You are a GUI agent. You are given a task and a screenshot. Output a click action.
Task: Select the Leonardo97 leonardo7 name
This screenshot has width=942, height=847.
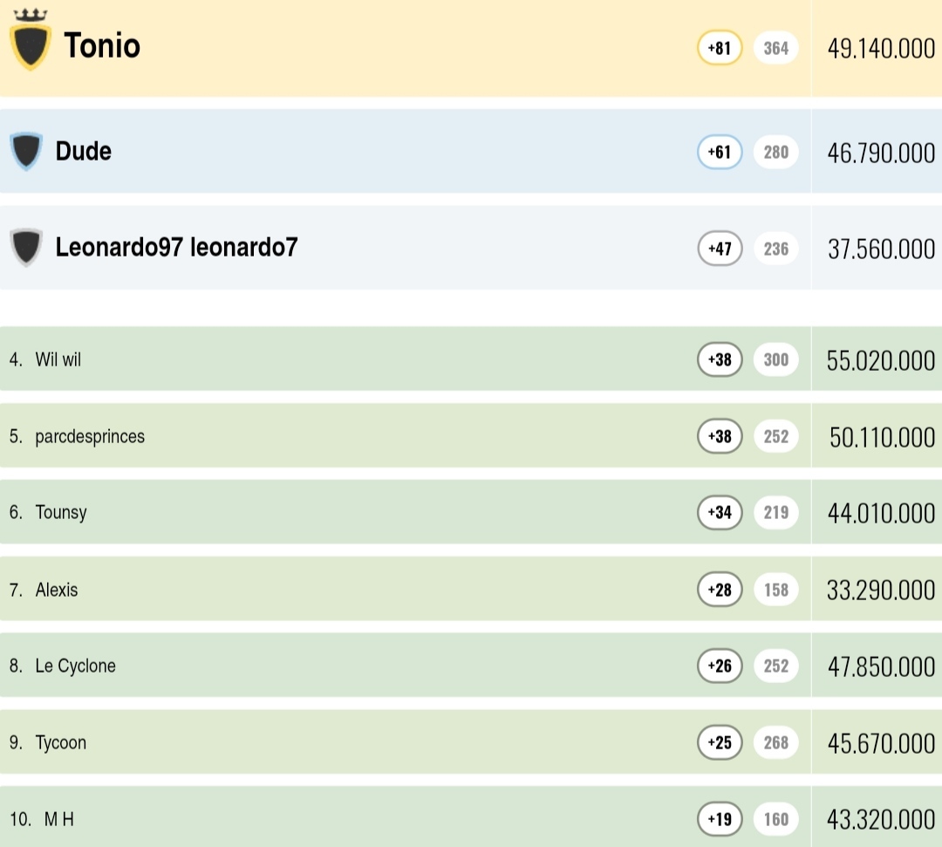[x=176, y=248]
